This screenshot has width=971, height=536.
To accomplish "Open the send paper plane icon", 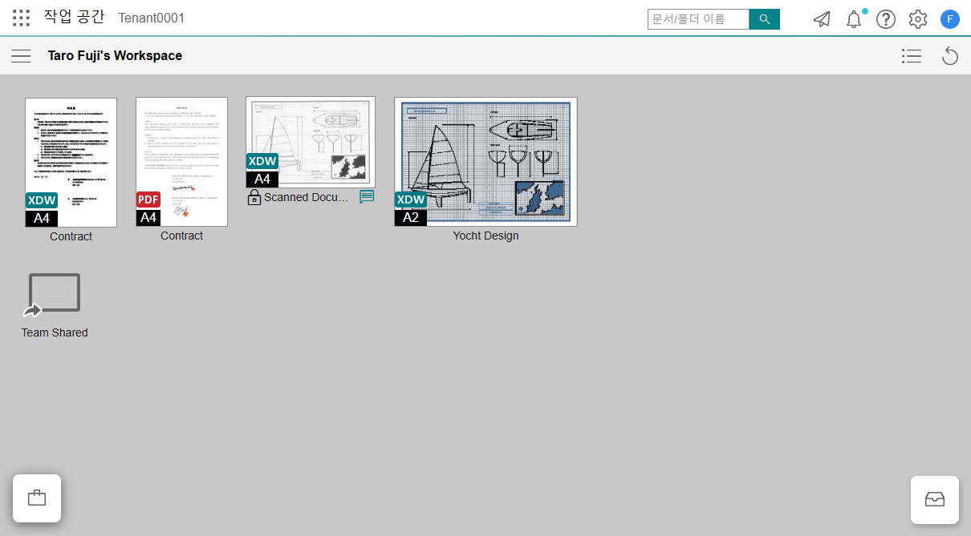I will coord(822,19).
